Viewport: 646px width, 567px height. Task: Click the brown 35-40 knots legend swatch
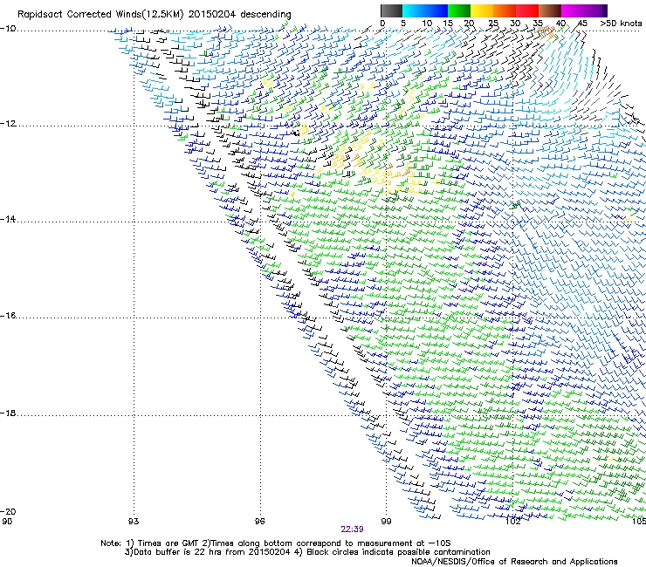click(x=550, y=10)
